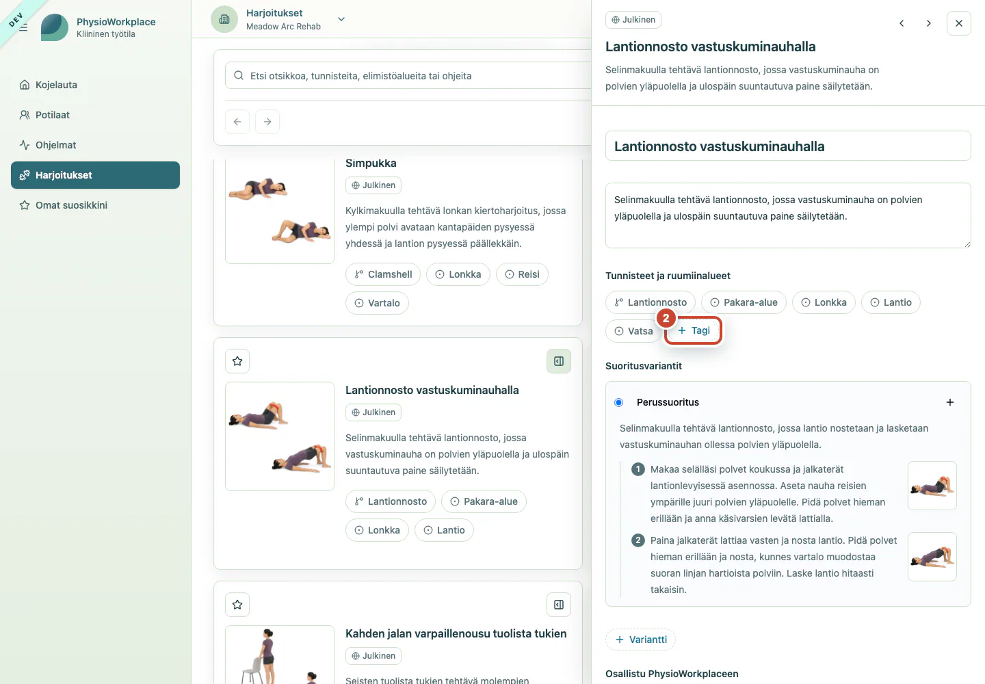This screenshot has width=985, height=684.
Task: Go to previous exercise in detail panel
Action: tap(902, 23)
